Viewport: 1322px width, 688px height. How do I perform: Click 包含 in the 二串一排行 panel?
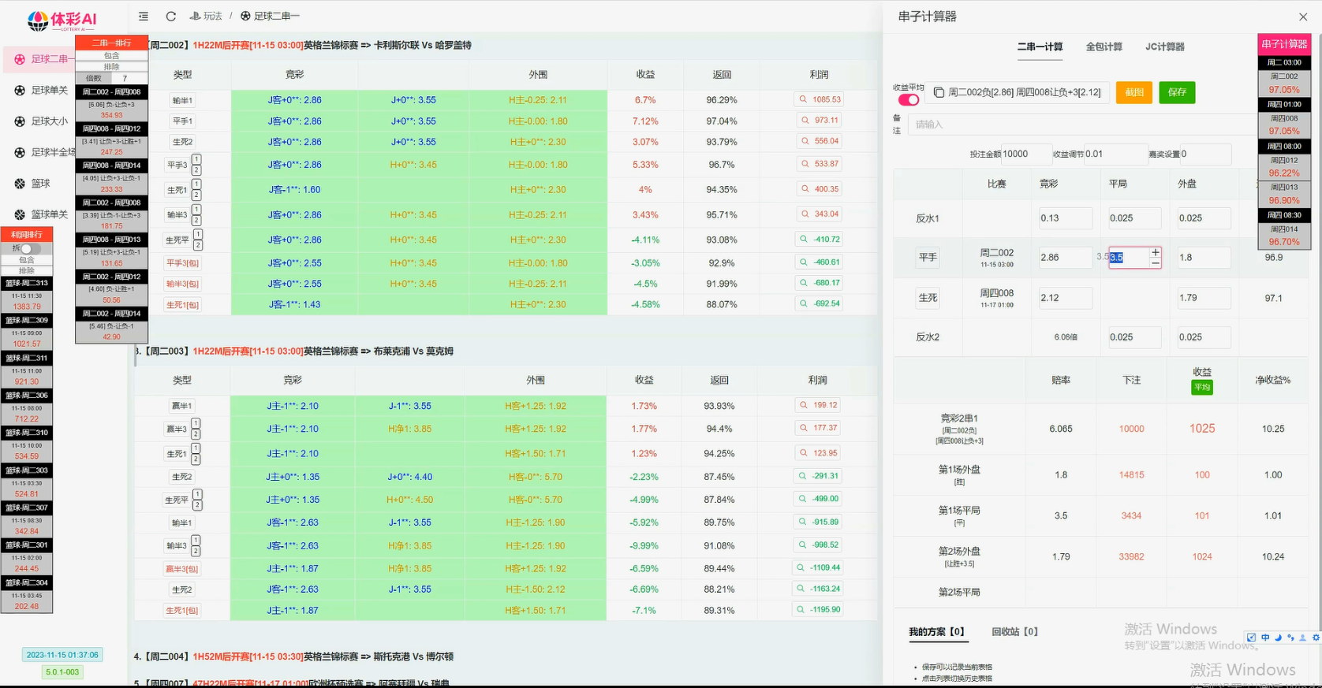coord(111,56)
